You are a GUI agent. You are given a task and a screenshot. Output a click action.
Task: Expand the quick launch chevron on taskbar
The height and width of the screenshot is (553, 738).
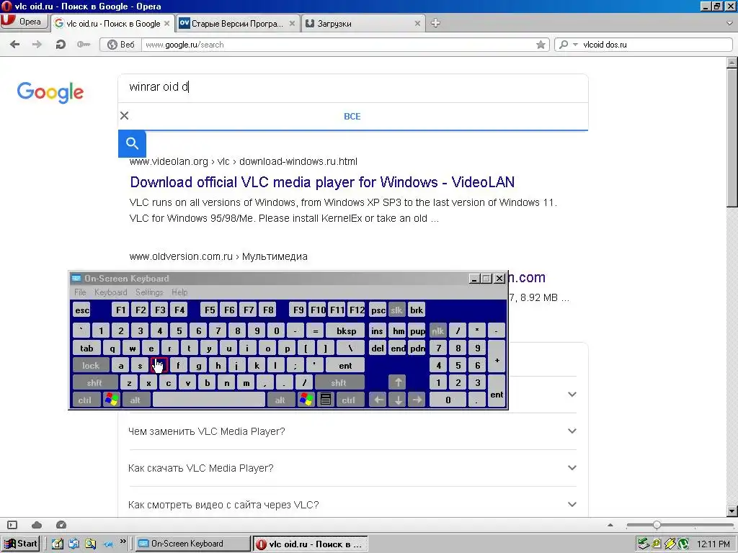[123, 541]
